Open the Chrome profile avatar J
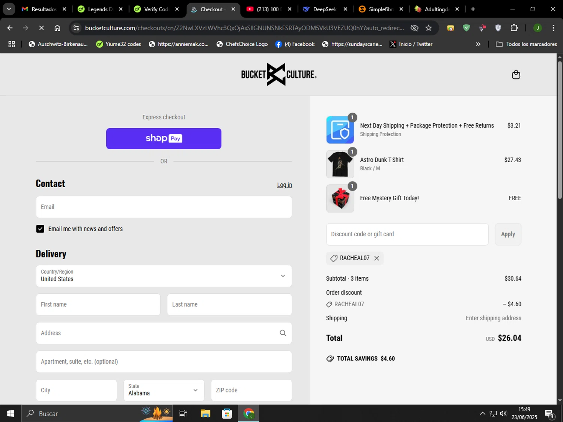 pyautogui.click(x=537, y=28)
